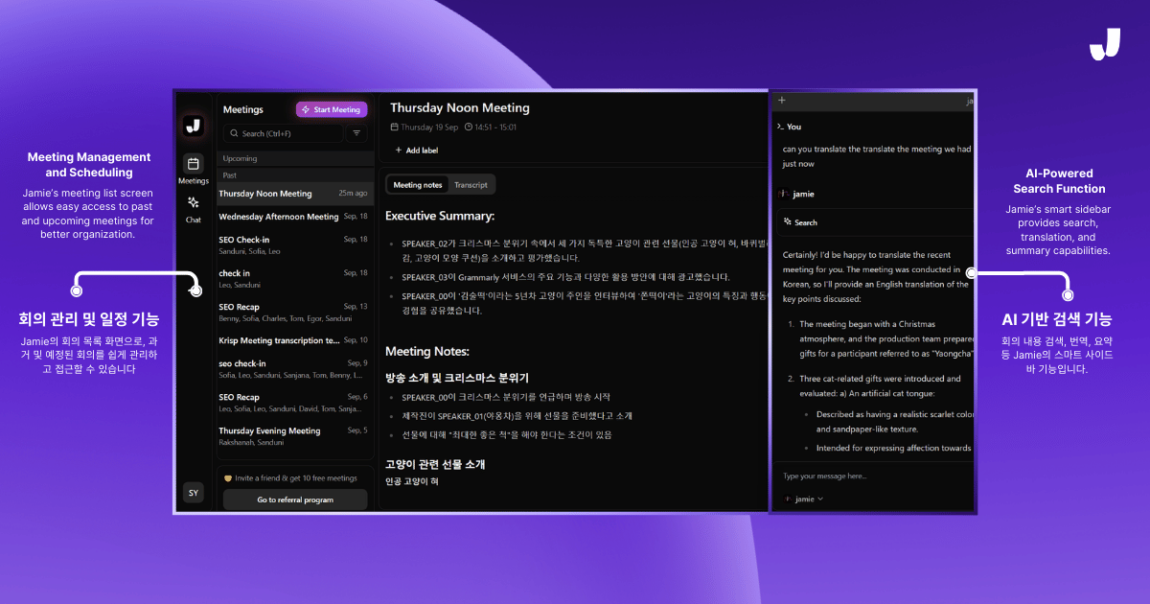Open the SEO Check-in meeting from Sep 18
This screenshot has width=1150, height=604.
(295, 245)
